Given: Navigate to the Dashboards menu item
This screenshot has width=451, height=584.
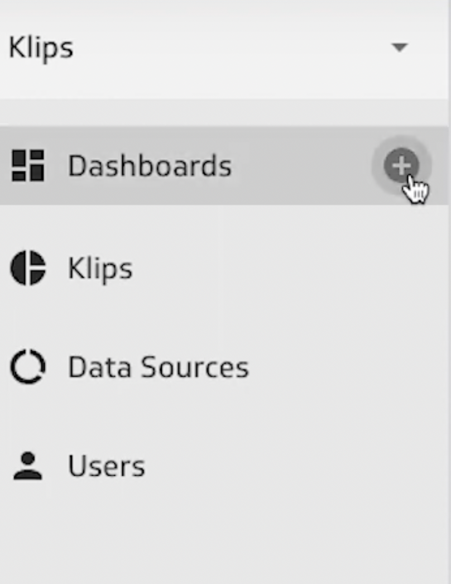Looking at the screenshot, I should click(x=150, y=165).
